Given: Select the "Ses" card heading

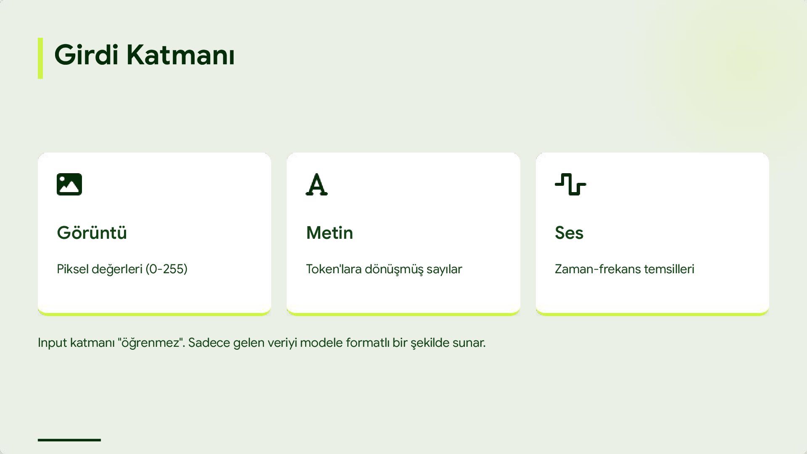Looking at the screenshot, I should [x=569, y=233].
